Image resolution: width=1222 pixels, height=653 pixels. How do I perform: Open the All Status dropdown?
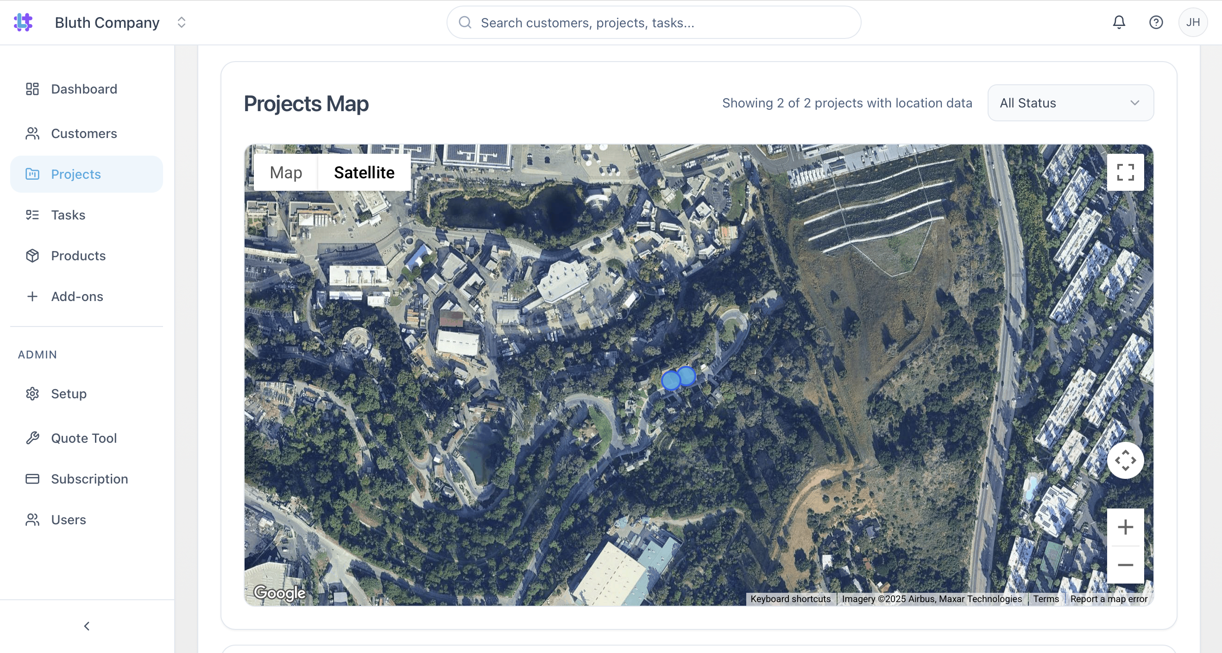(1070, 103)
